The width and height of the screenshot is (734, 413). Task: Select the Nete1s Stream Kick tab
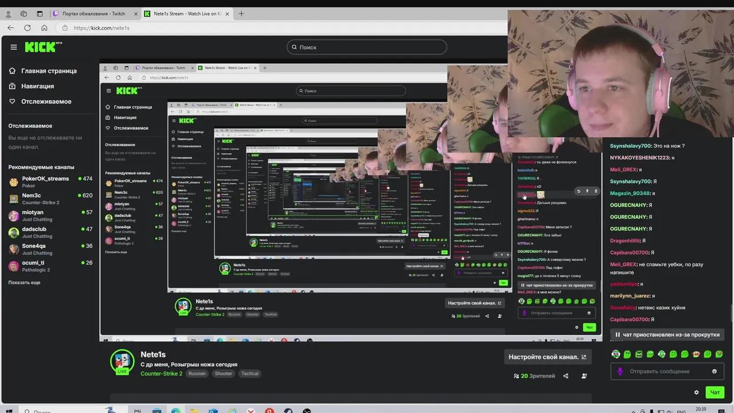[x=186, y=14]
